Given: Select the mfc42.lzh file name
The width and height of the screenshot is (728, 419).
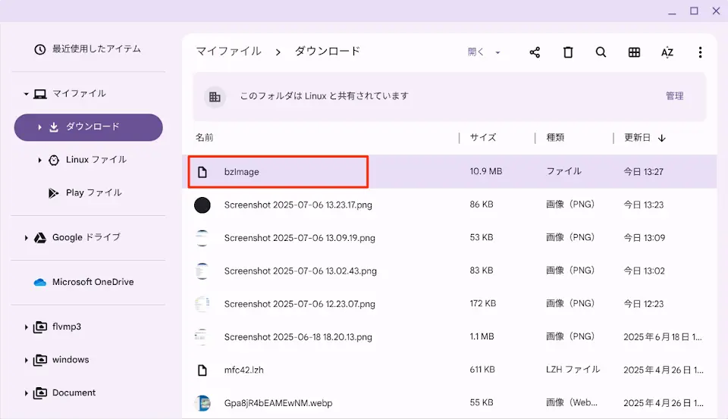Looking at the screenshot, I should [x=243, y=371].
